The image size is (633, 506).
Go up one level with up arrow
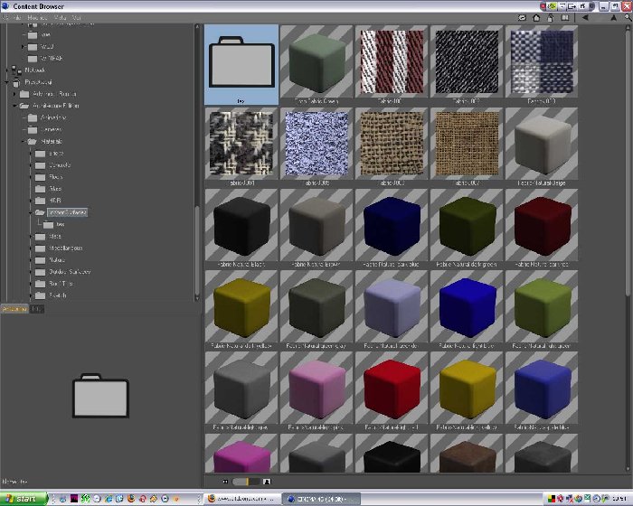pos(614,18)
